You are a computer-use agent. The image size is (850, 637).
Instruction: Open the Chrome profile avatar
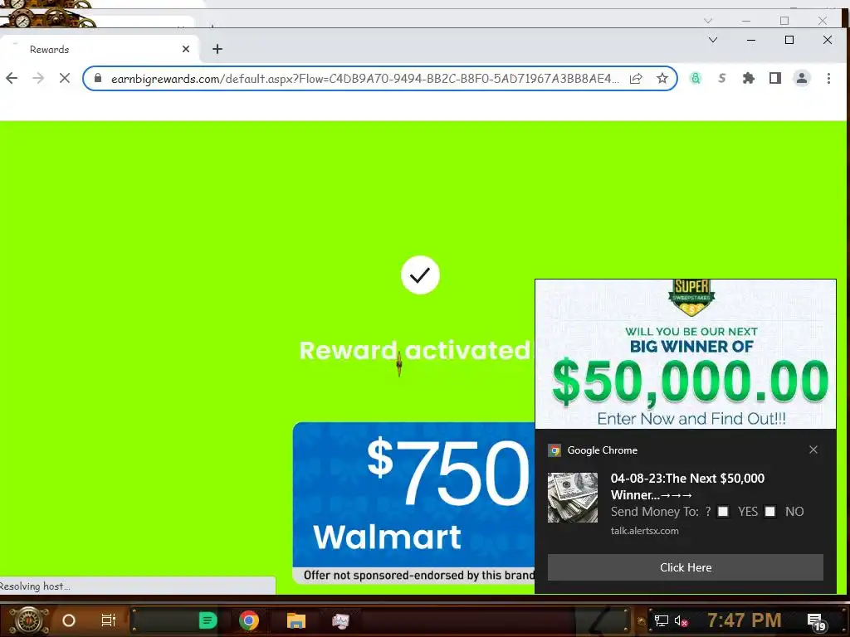(802, 79)
